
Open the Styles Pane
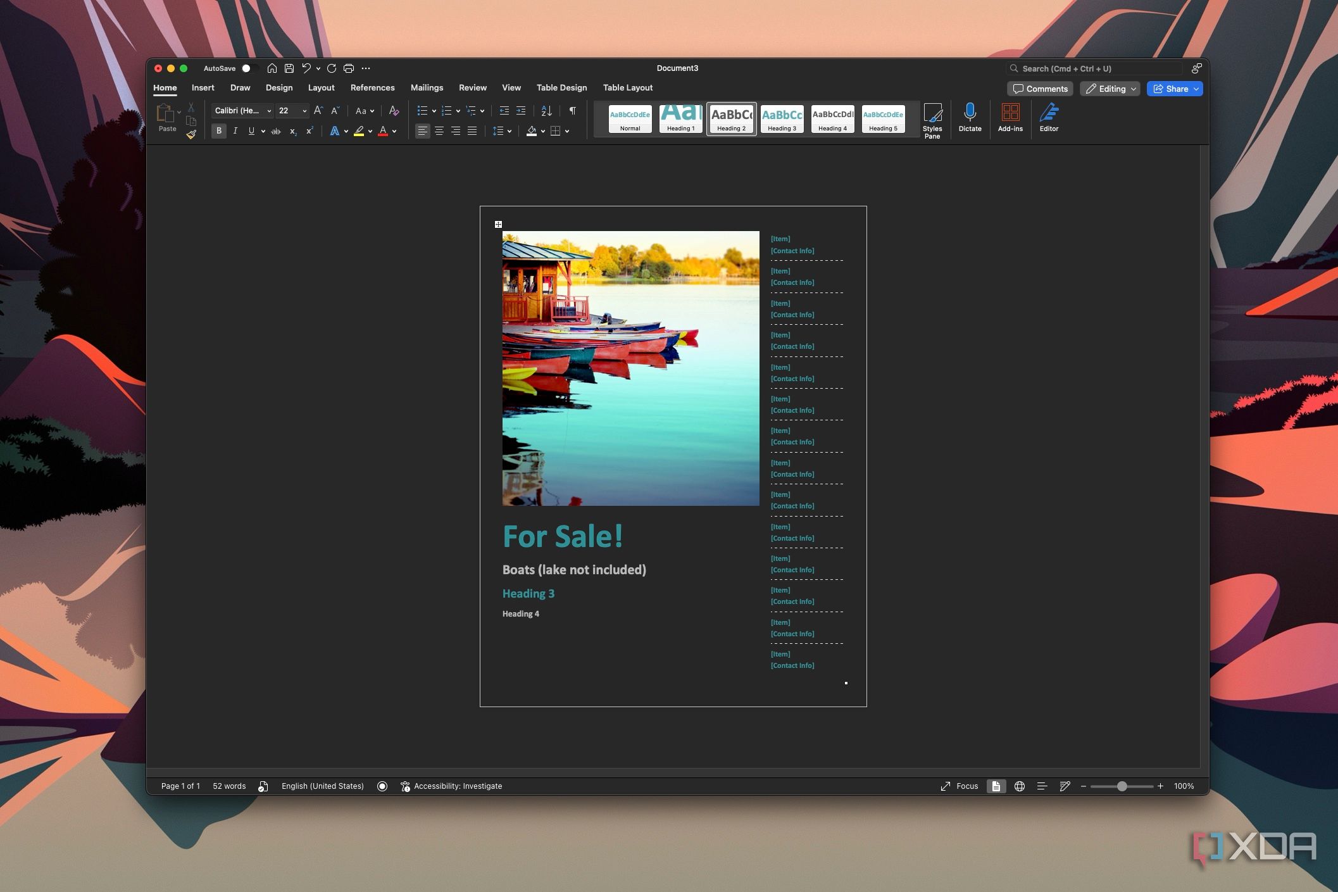[932, 120]
